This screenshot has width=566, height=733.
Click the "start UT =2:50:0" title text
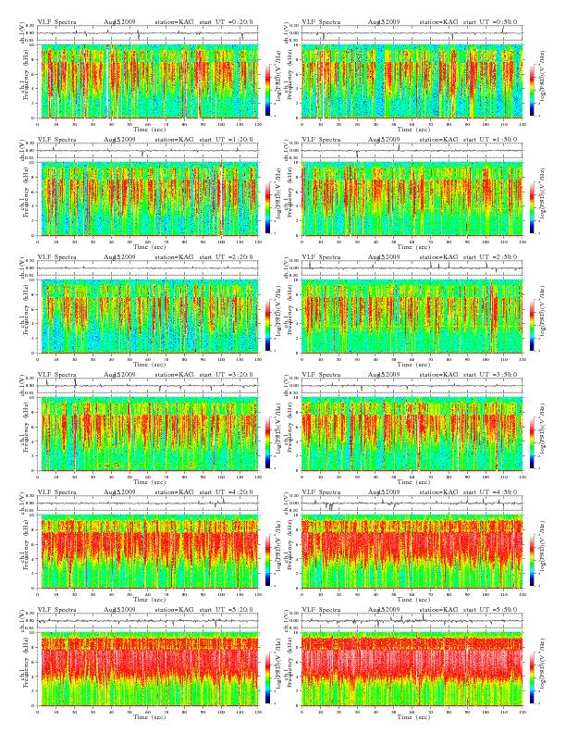(x=491, y=257)
